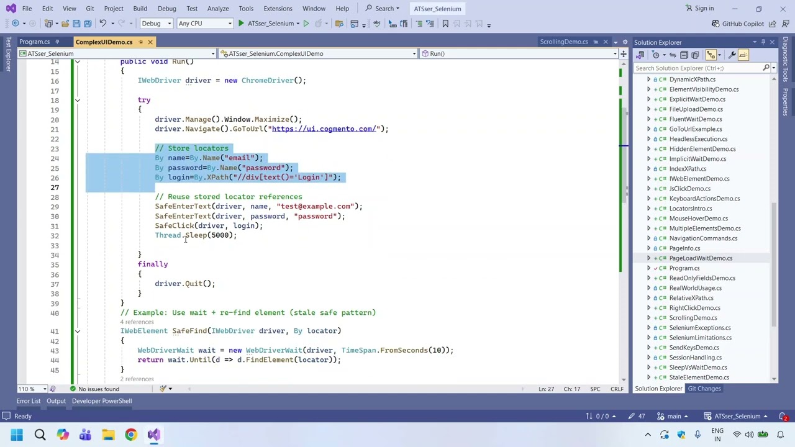Click Collapse All icon in Solution Explorer
This screenshot has width=795, height=447.
click(x=684, y=55)
